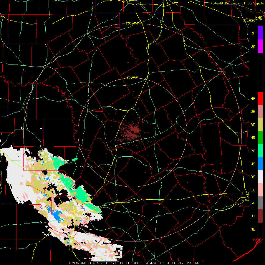This screenshot has height=265, width=265.
Task: Click the HR legend label
Action: click(253, 138)
